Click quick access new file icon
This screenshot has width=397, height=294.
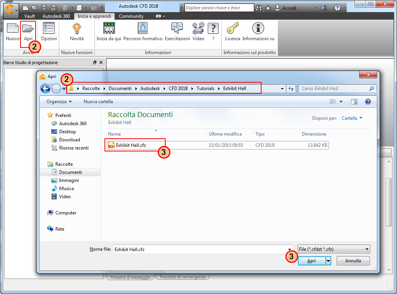(25, 8)
